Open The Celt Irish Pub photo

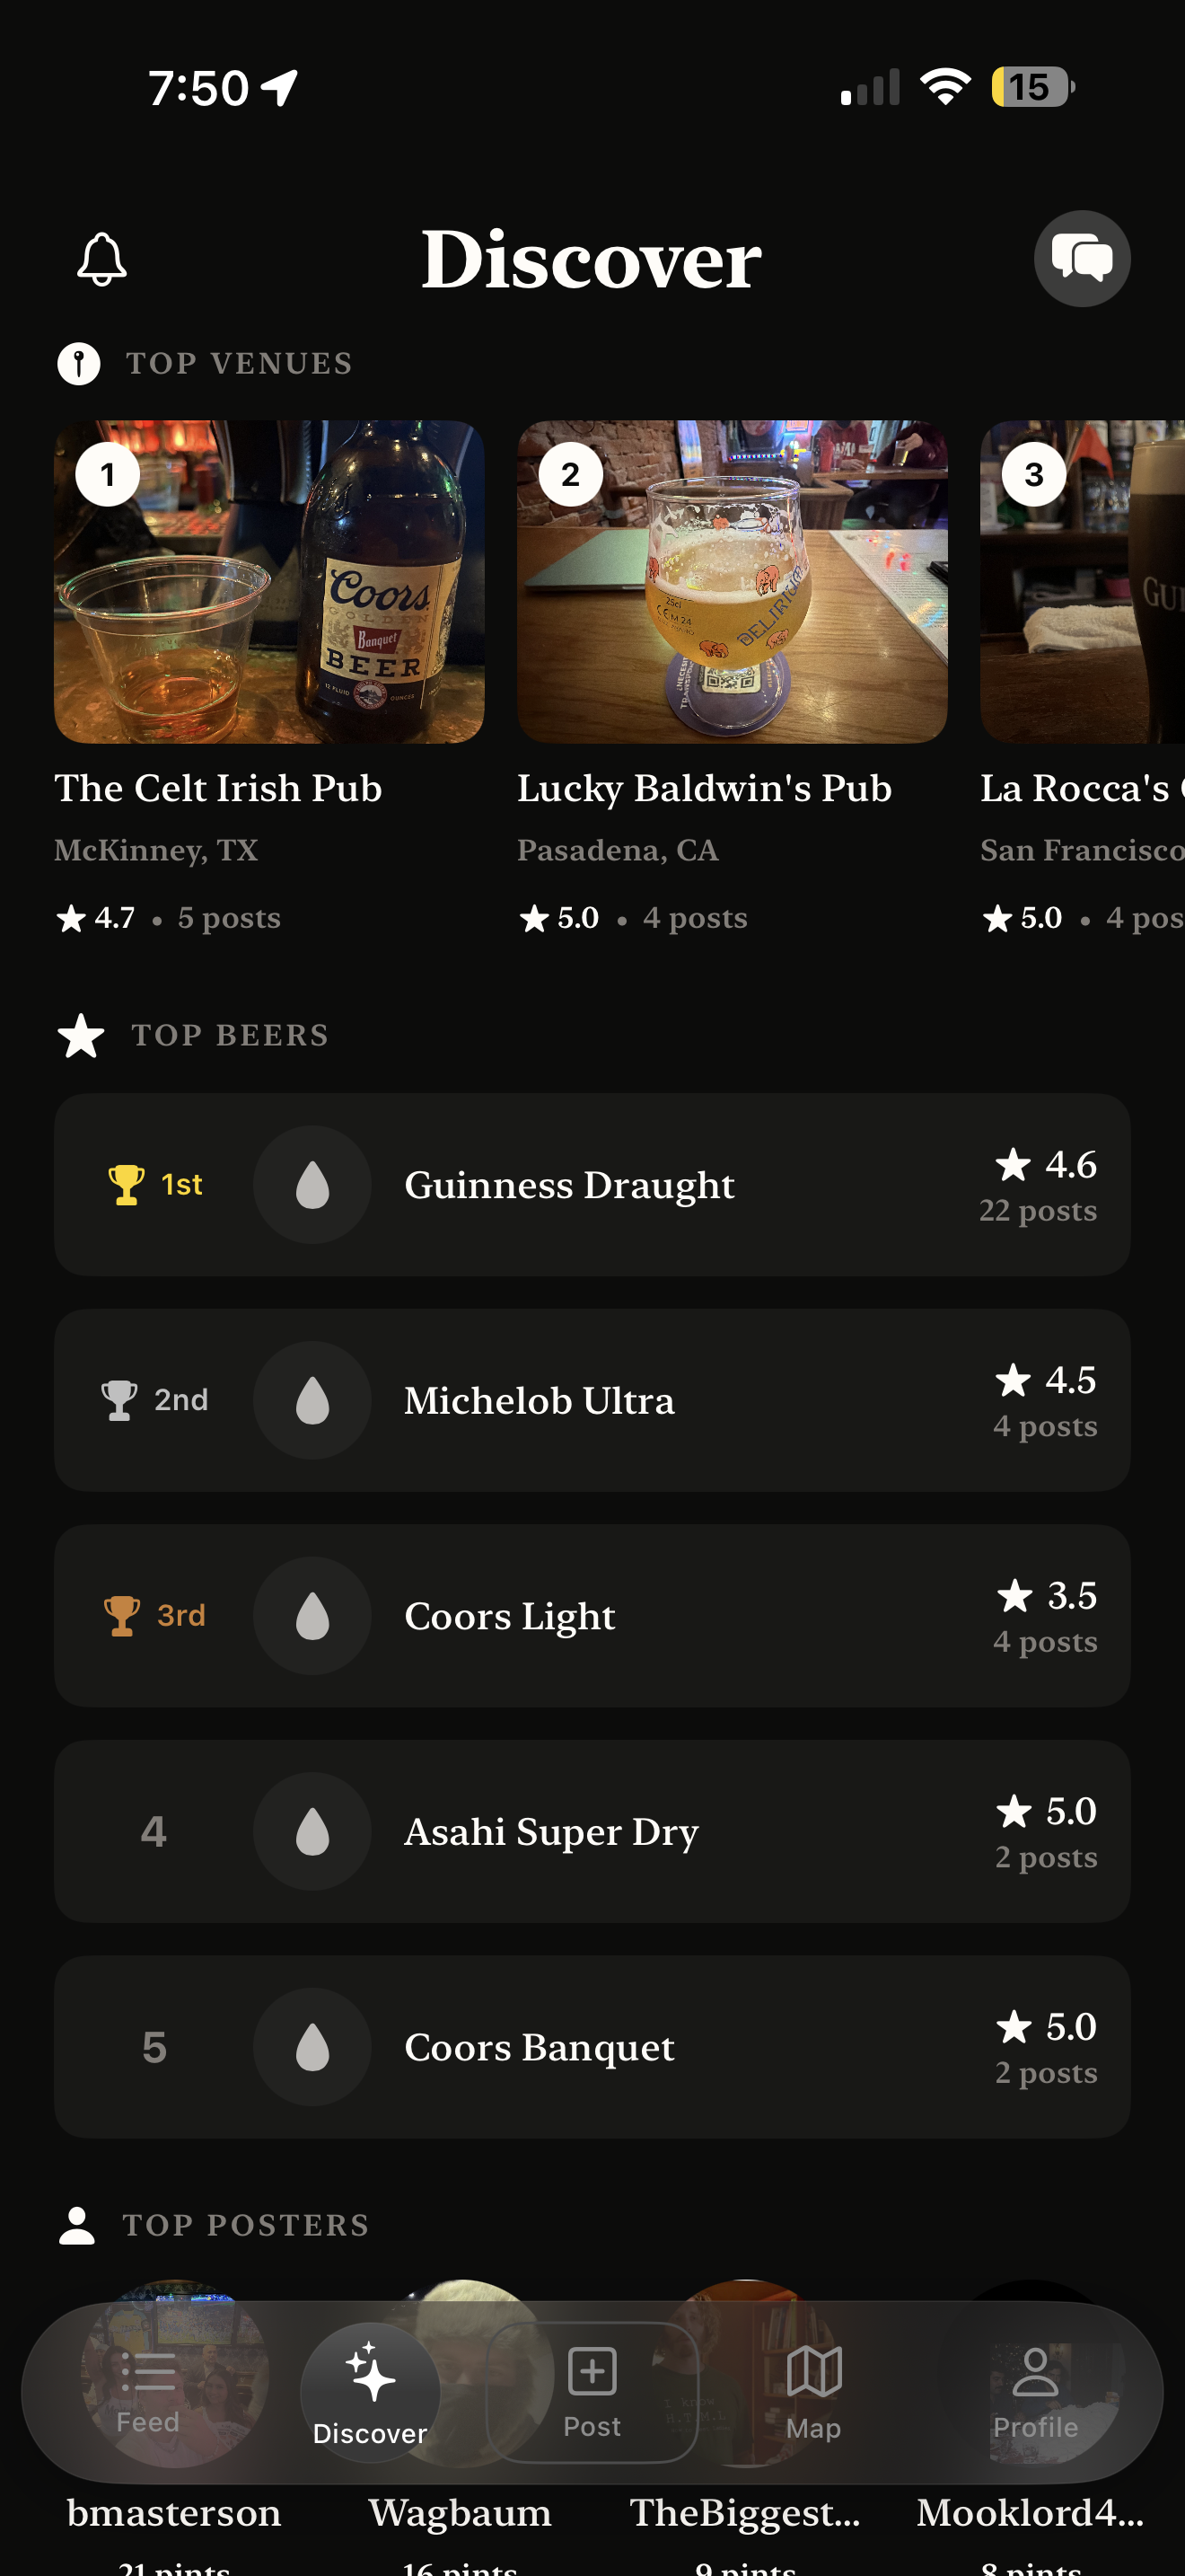(268, 581)
